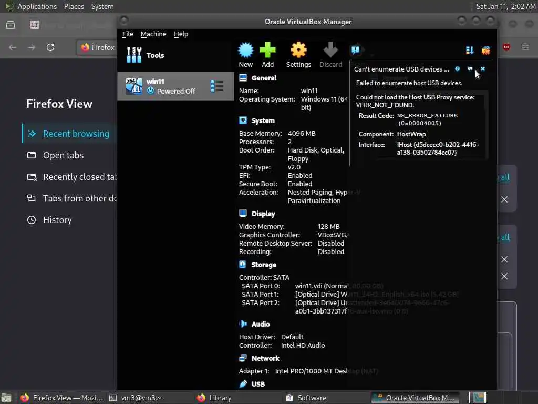Viewport: 538px width, 404px height.
Task: Open the Display section header
Action: pyautogui.click(x=263, y=214)
